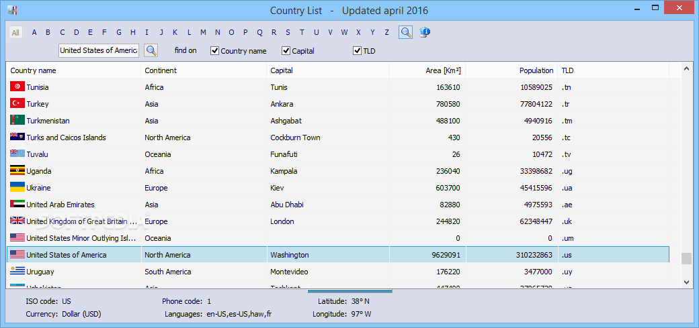Filter countries by letter C
The width and height of the screenshot is (699, 328).
[63, 32]
